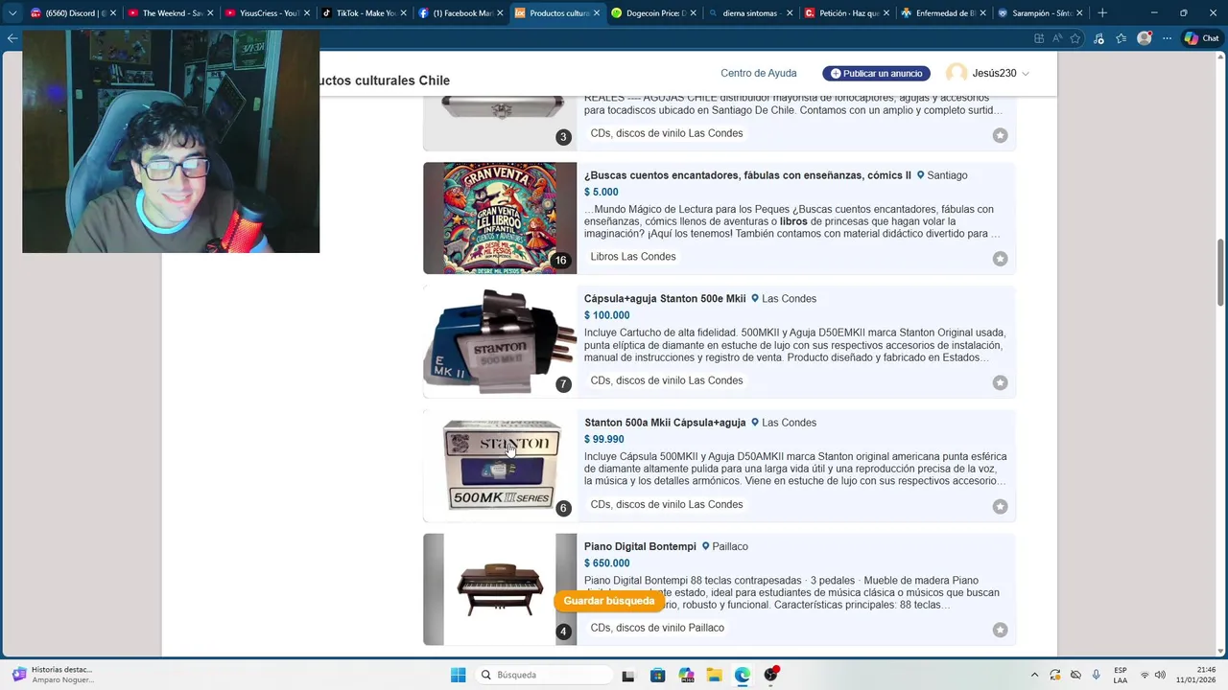Open the ESP LAA language indicator
Screen dimensions: 1228x690
pyautogui.click(x=1121, y=675)
